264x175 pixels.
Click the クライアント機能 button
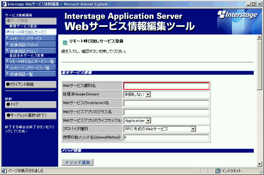click(31, 84)
